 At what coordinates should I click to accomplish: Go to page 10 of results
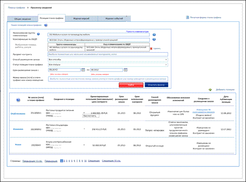click(85, 161)
